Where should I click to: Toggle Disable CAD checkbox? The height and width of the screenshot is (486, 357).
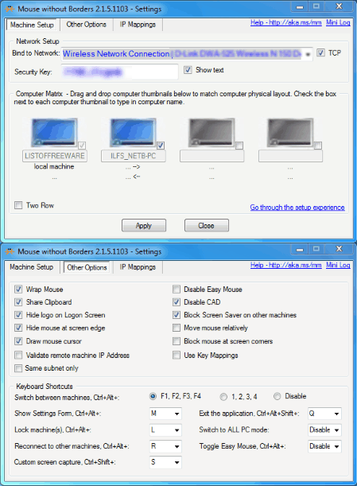pyautogui.click(x=177, y=302)
